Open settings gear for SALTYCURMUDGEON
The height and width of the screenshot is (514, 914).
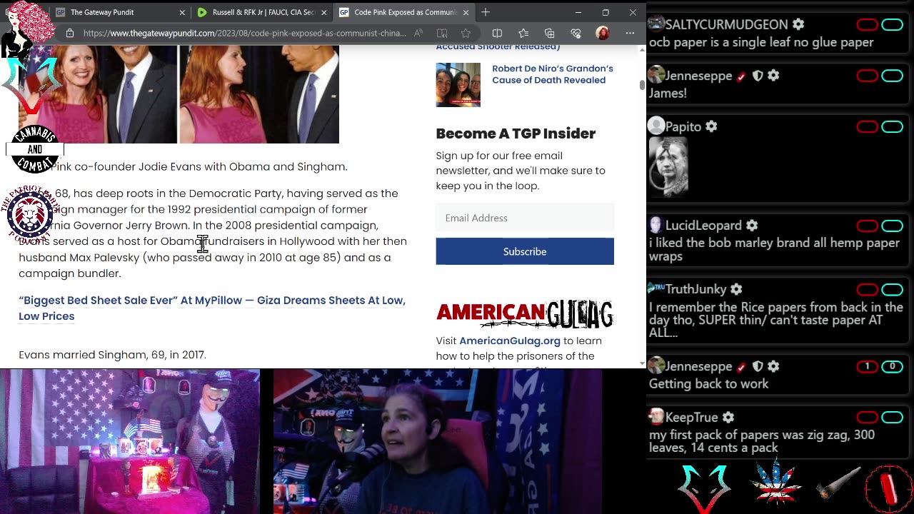click(x=798, y=24)
